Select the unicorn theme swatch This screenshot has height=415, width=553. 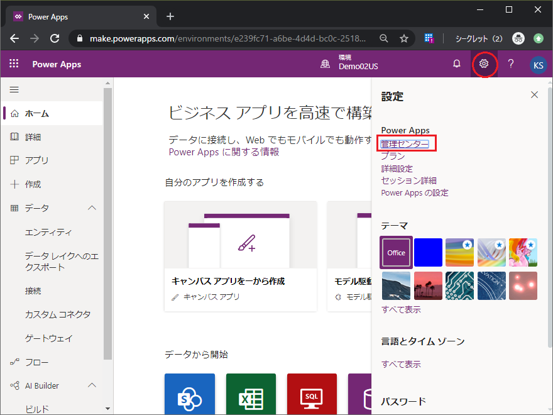(x=523, y=252)
